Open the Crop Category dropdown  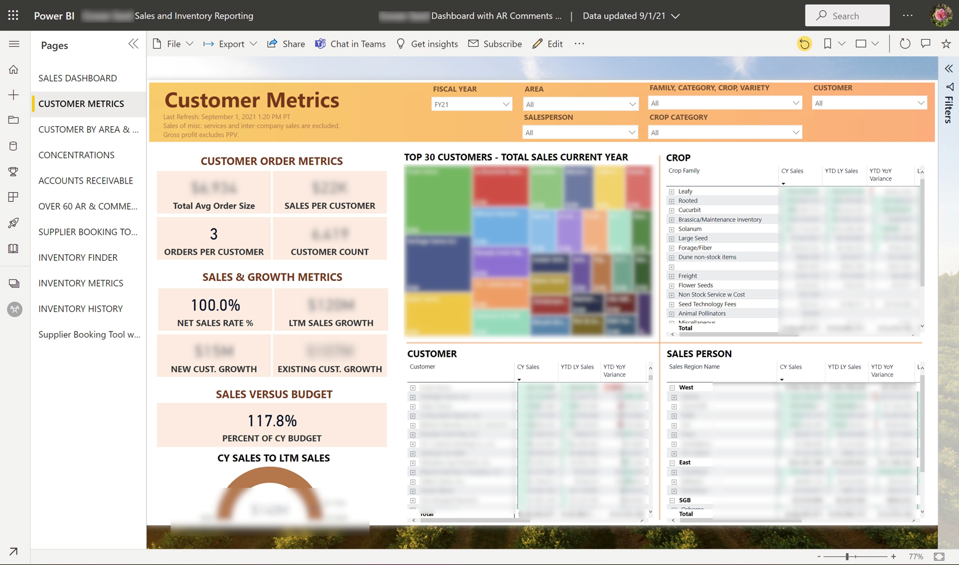click(725, 132)
